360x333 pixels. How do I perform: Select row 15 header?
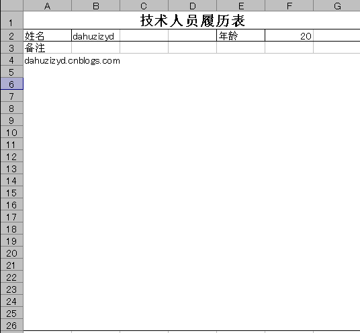point(11,192)
